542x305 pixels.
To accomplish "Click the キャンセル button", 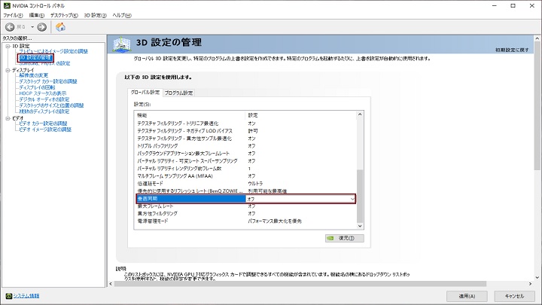I will 514,296.
